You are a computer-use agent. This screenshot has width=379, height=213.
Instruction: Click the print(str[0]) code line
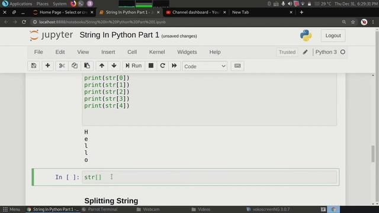click(x=107, y=78)
